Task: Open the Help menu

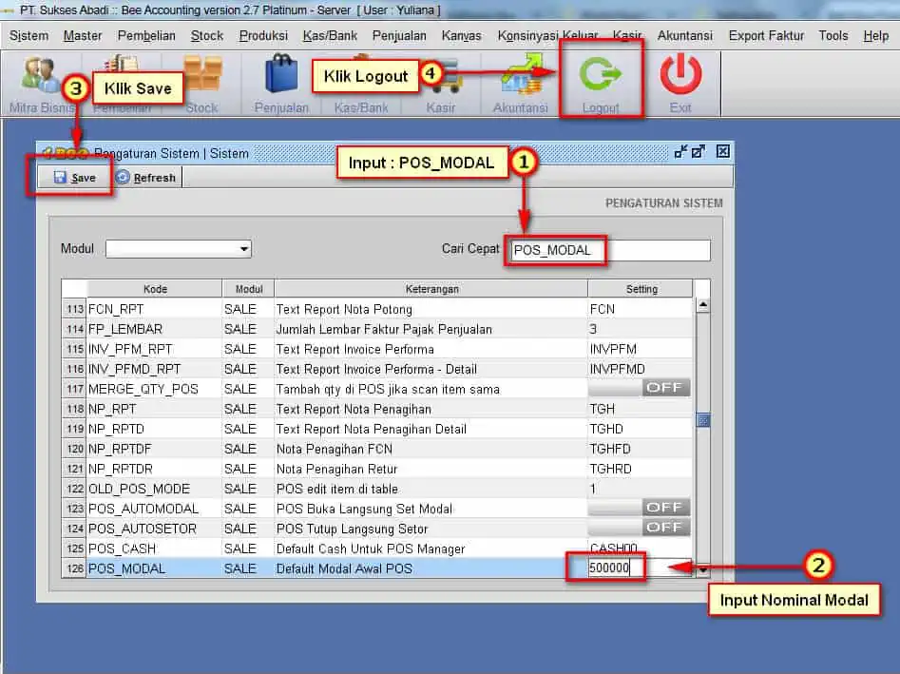Action: point(876,35)
